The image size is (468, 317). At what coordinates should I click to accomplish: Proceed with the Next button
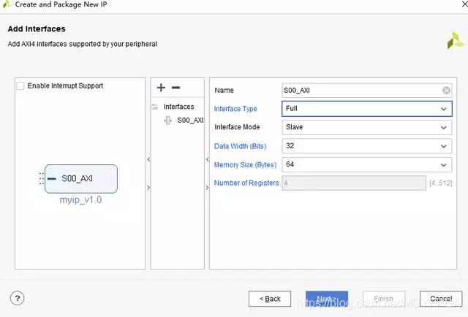click(x=327, y=299)
